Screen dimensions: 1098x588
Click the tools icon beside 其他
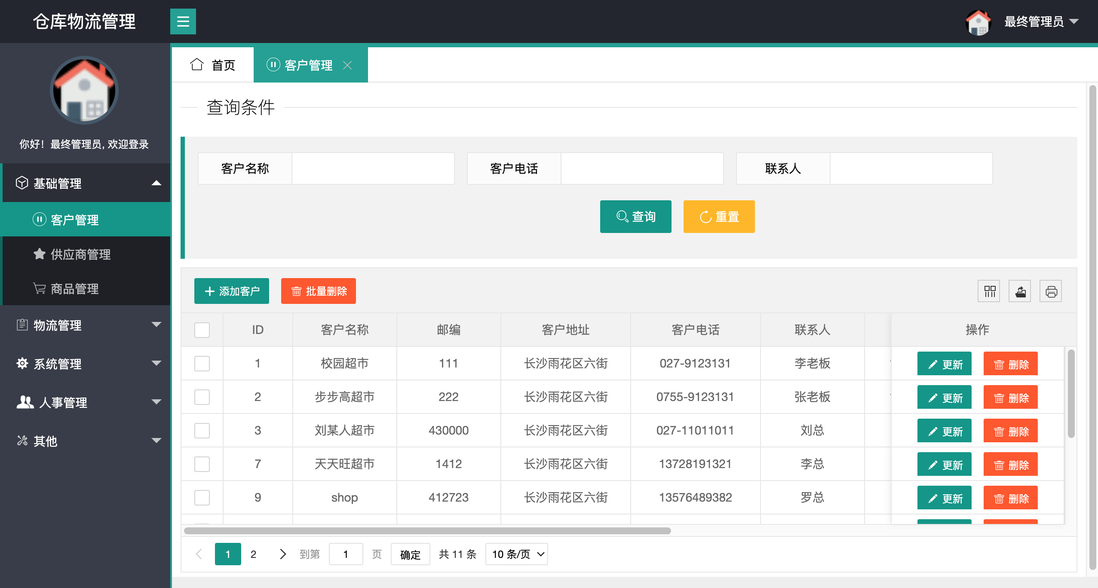point(22,441)
